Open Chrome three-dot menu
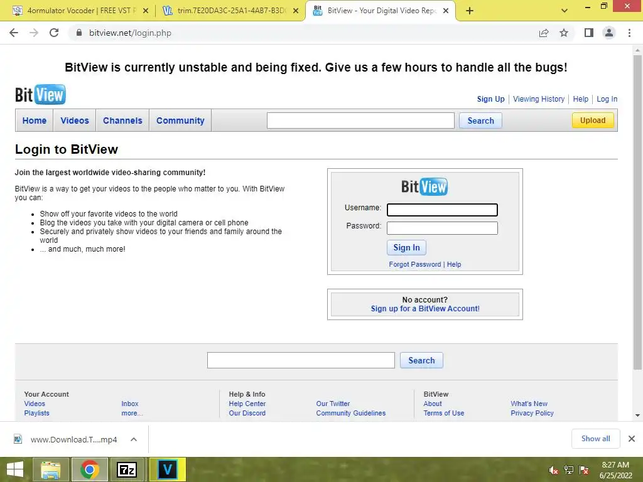 click(629, 33)
